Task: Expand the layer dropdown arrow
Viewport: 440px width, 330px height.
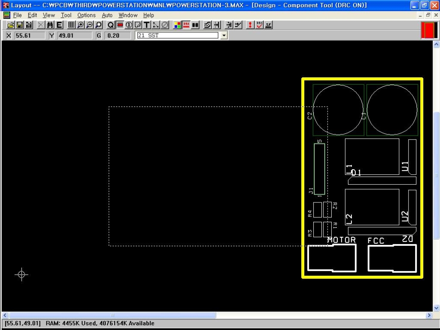Action: click(224, 35)
